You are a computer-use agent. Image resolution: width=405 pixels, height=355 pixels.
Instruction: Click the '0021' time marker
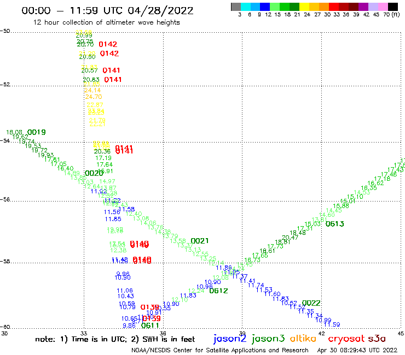click(x=200, y=241)
